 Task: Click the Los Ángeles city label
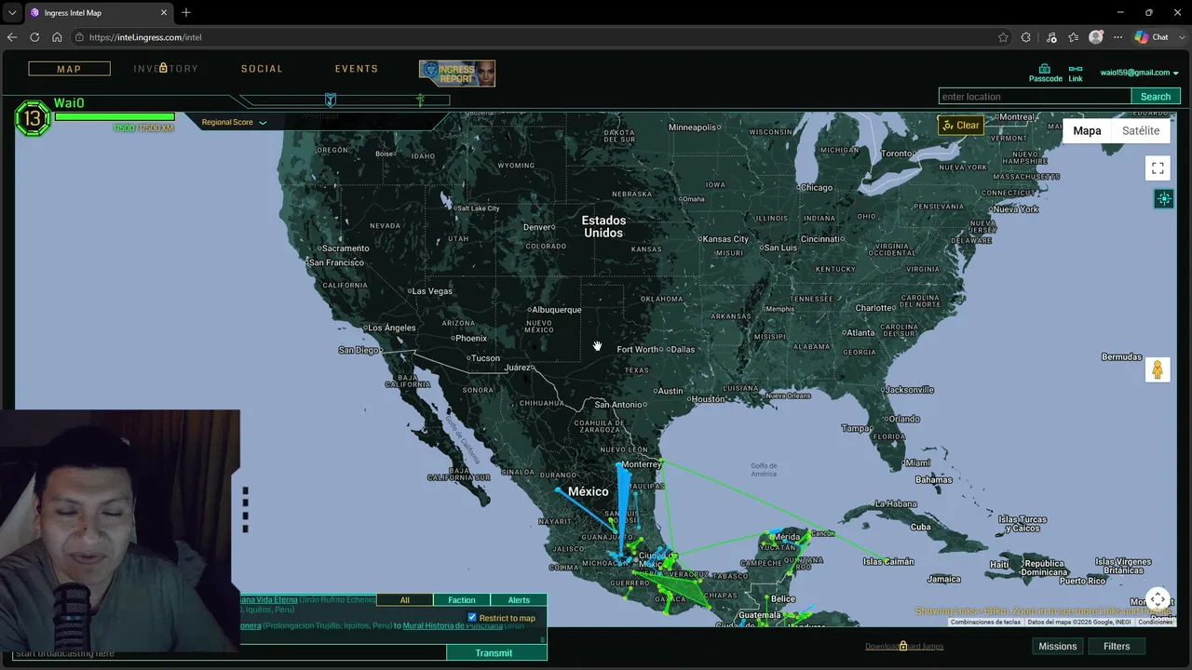coord(391,328)
